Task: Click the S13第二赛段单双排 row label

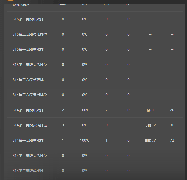Action: [x=28, y=171]
